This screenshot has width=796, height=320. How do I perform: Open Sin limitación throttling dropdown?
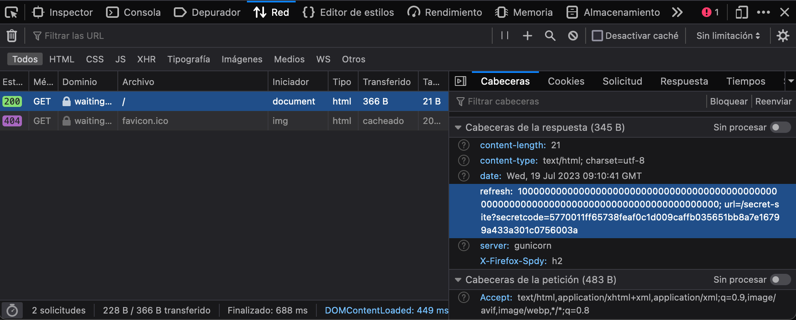pos(728,36)
